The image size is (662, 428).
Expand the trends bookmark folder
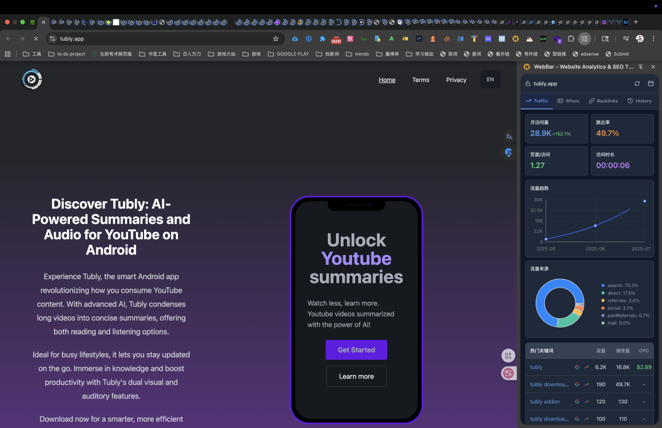357,54
